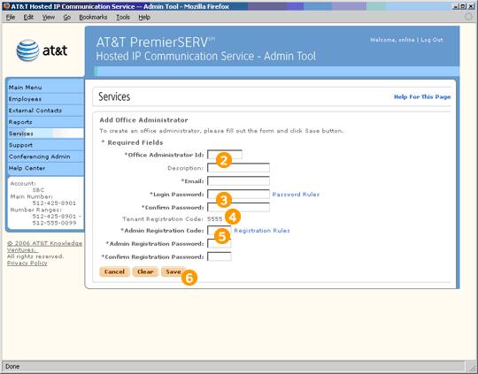Click the Clear button

[x=145, y=271]
